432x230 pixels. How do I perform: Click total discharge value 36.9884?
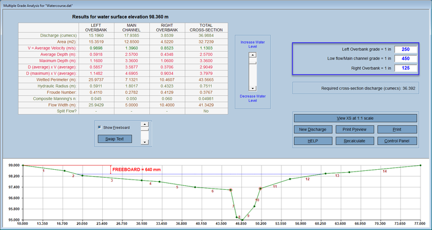pyautogui.click(x=206, y=36)
